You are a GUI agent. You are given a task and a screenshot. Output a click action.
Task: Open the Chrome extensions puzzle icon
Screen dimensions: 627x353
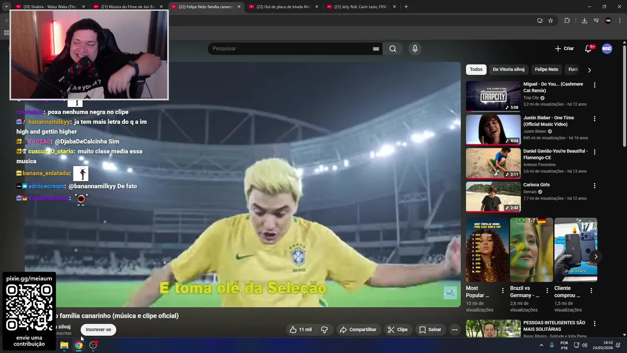[x=567, y=21]
